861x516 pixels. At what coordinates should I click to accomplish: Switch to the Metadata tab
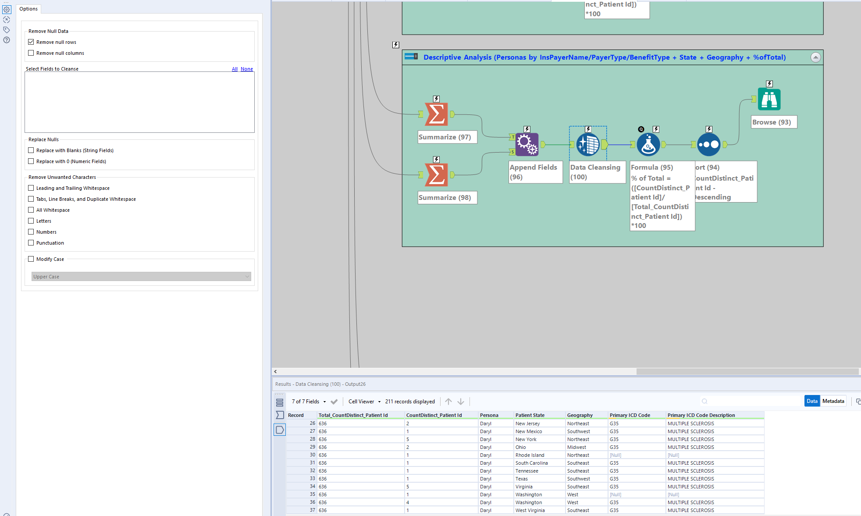pos(833,401)
